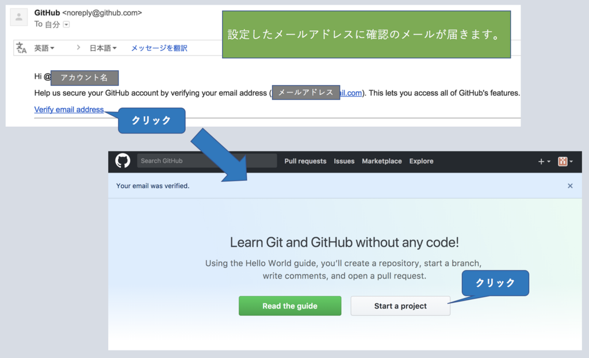Click the Verify email address link
This screenshot has height=358, width=589.
(69, 109)
